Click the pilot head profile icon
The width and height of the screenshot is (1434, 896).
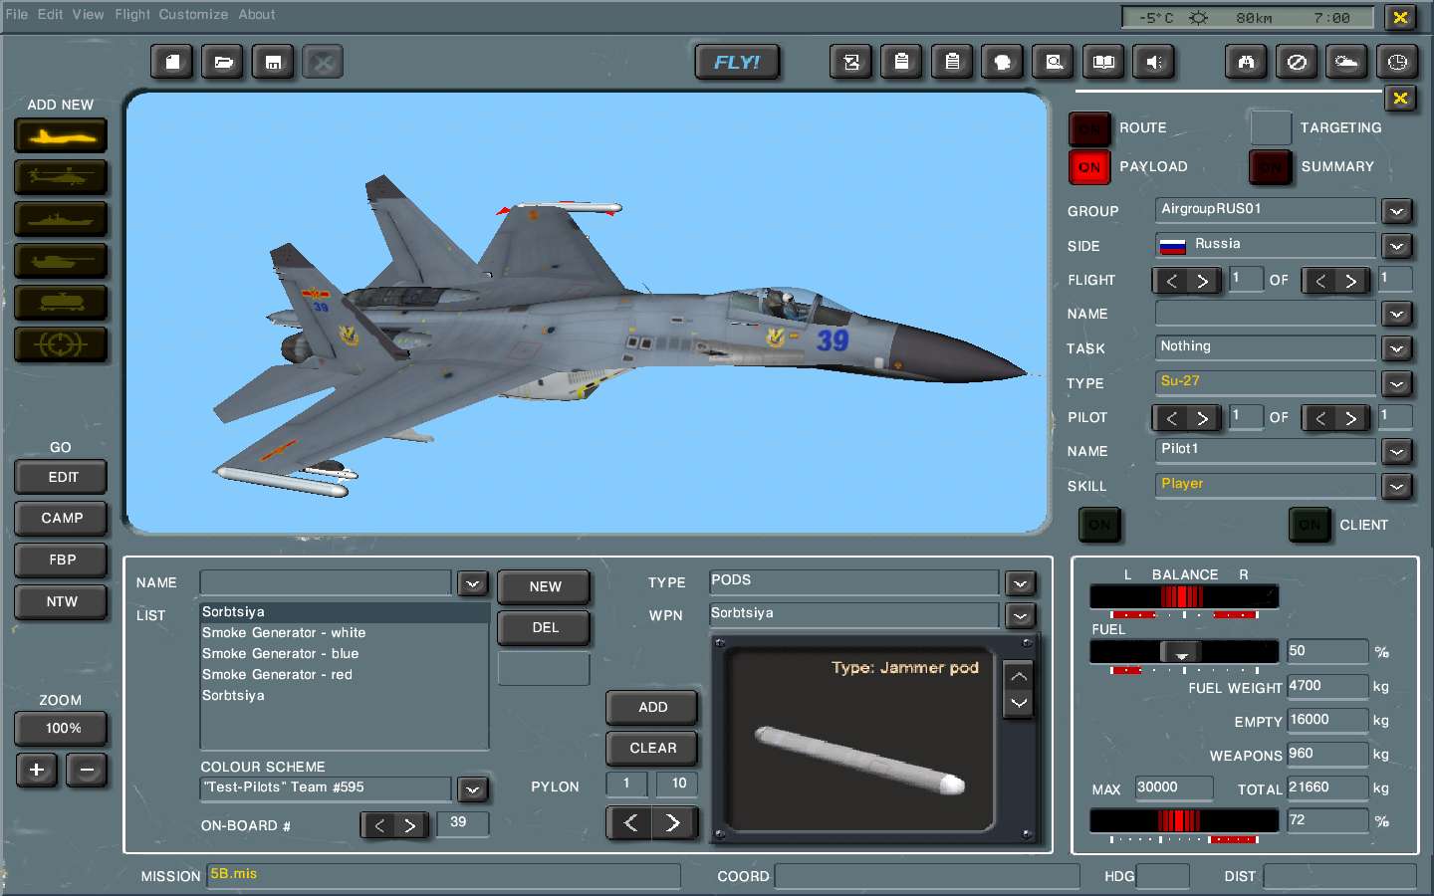pos(1003,62)
